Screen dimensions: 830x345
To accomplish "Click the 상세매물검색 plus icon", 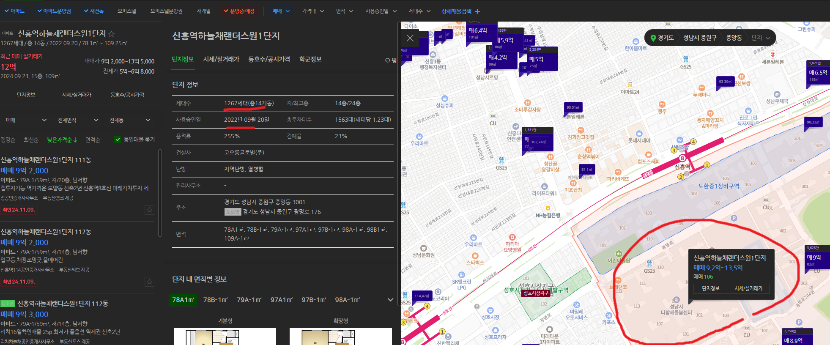I will (x=477, y=11).
